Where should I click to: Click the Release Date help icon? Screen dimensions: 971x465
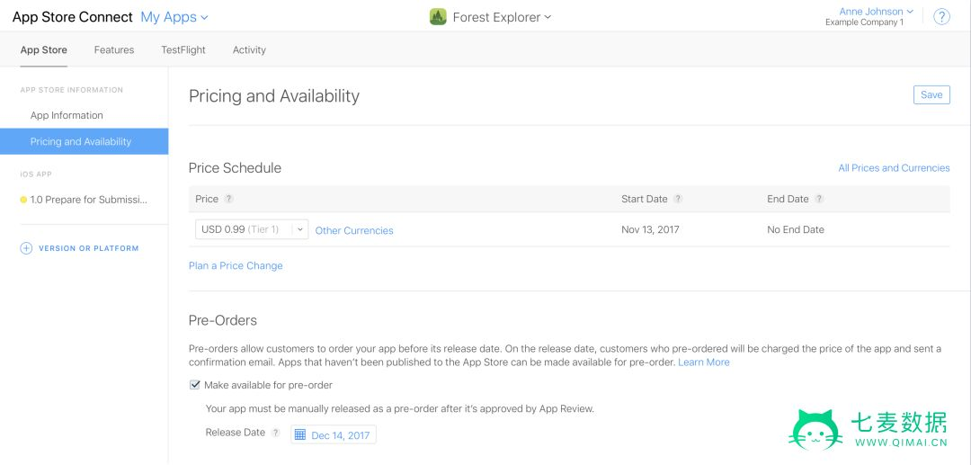pyautogui.click(x=276, y=433)
